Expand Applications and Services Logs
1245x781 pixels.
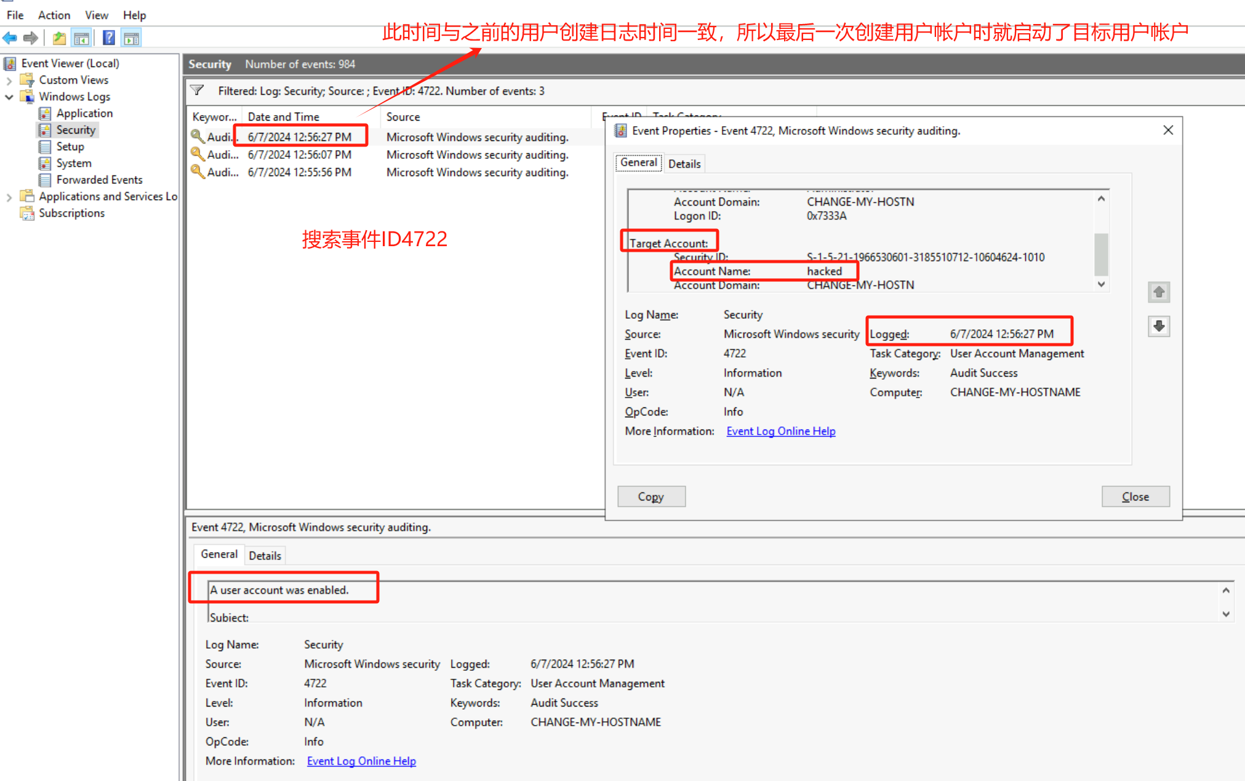[9, 197]
